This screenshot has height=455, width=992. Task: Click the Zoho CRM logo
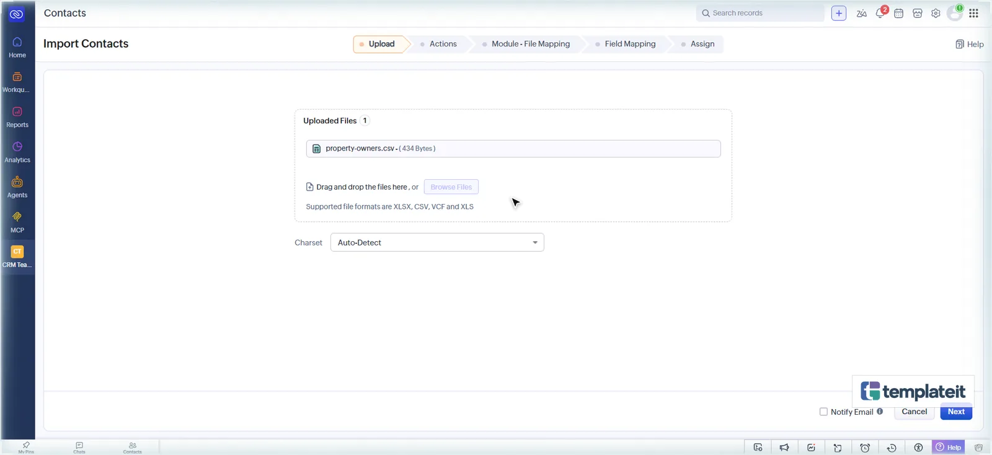(x=17, y=14)
